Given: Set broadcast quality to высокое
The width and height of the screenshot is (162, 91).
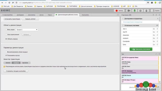Looking at the screenshot, I should coord(25,63).
